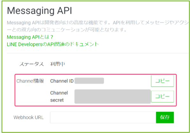This screenshot has width=190, height=133.
Task: Click the 'ステータス' label
Action: click(x=32, y=64)
